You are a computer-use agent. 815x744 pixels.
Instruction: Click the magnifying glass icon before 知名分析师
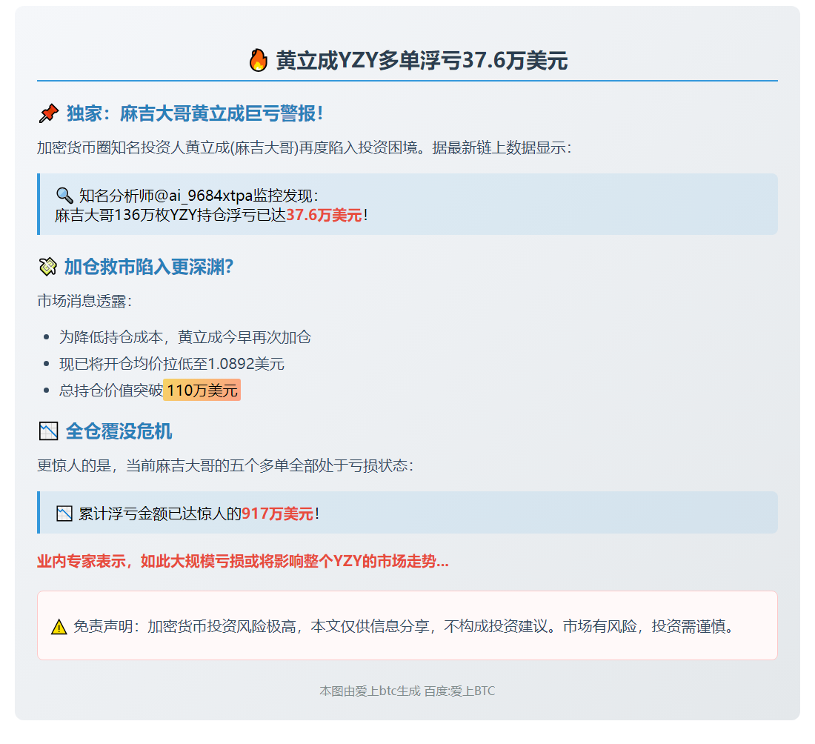pyautogui.click(x=64, y=196)
